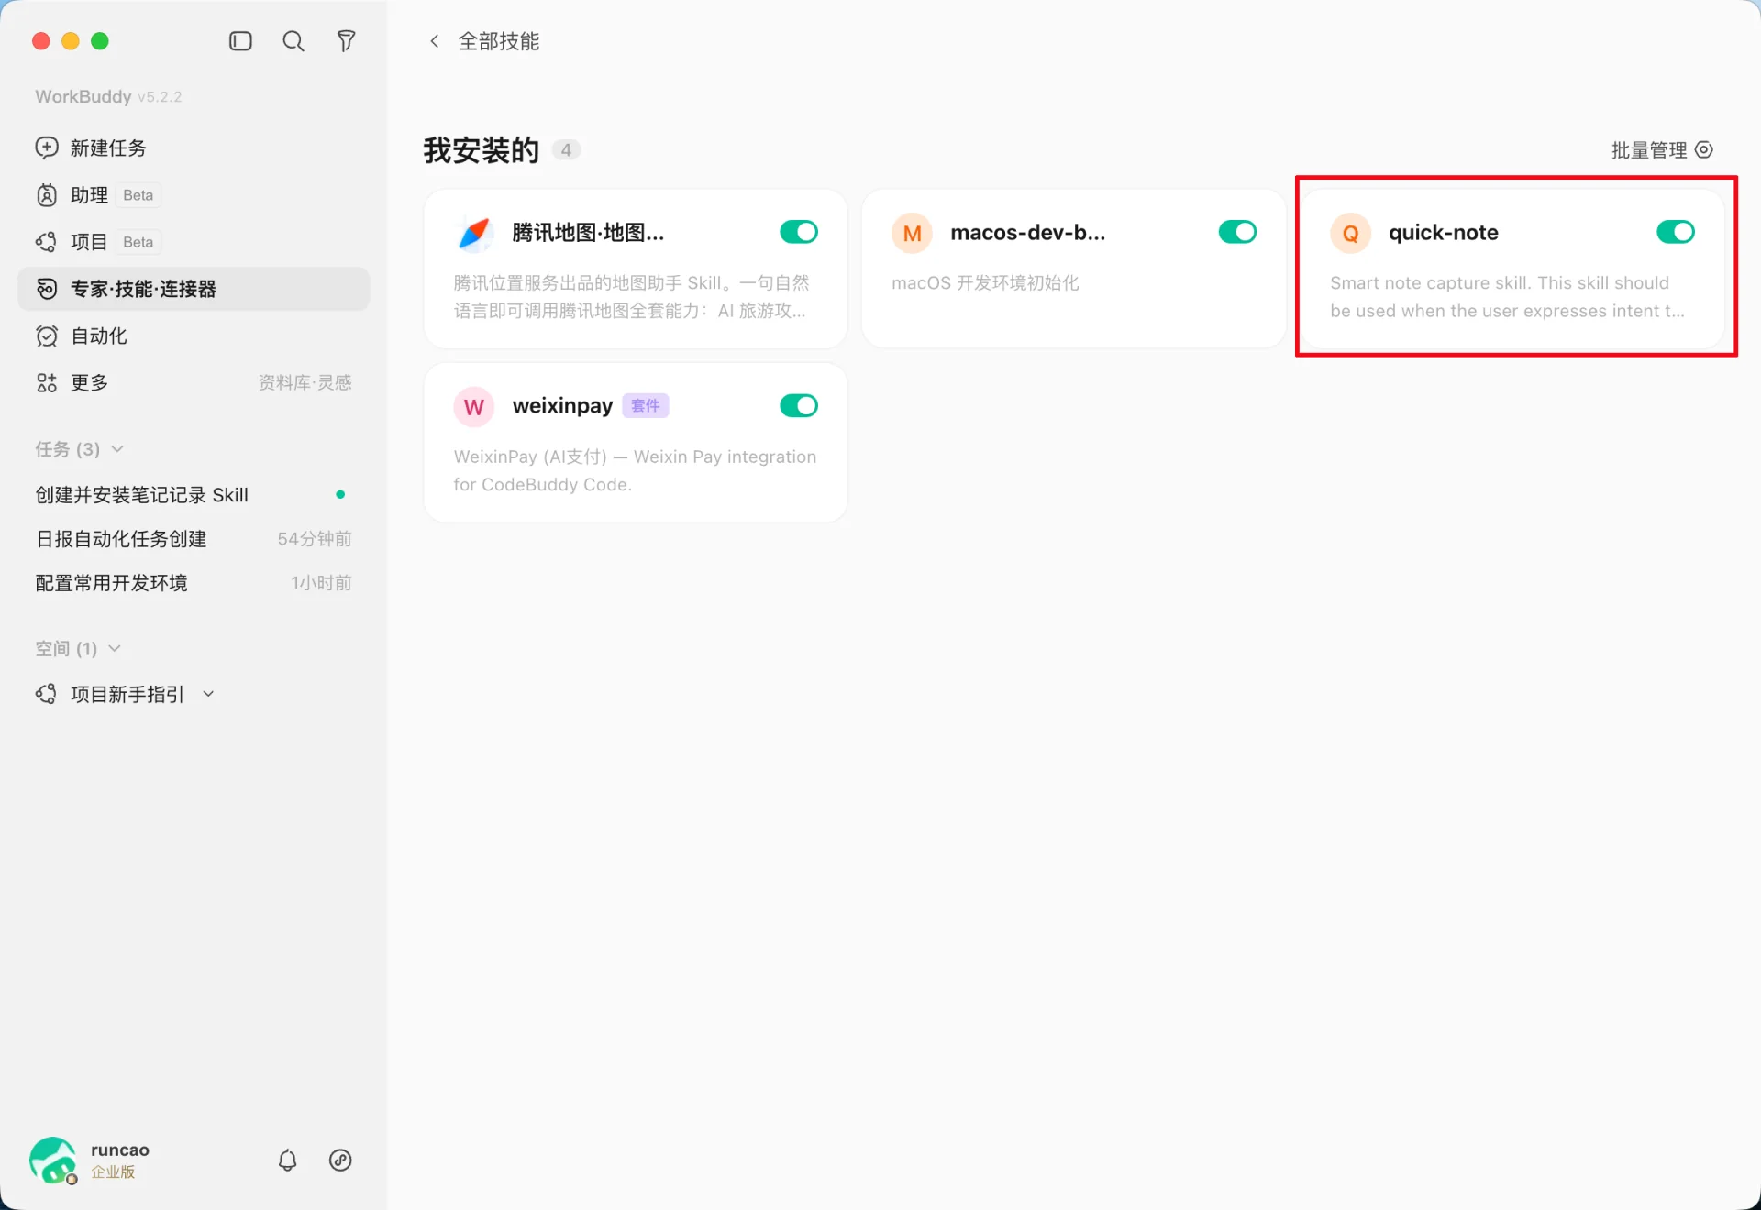Click macOS 开发环境初始化 description
Screen dimensions: 1761x1210
pyautogui.click(x=985, y=283)
